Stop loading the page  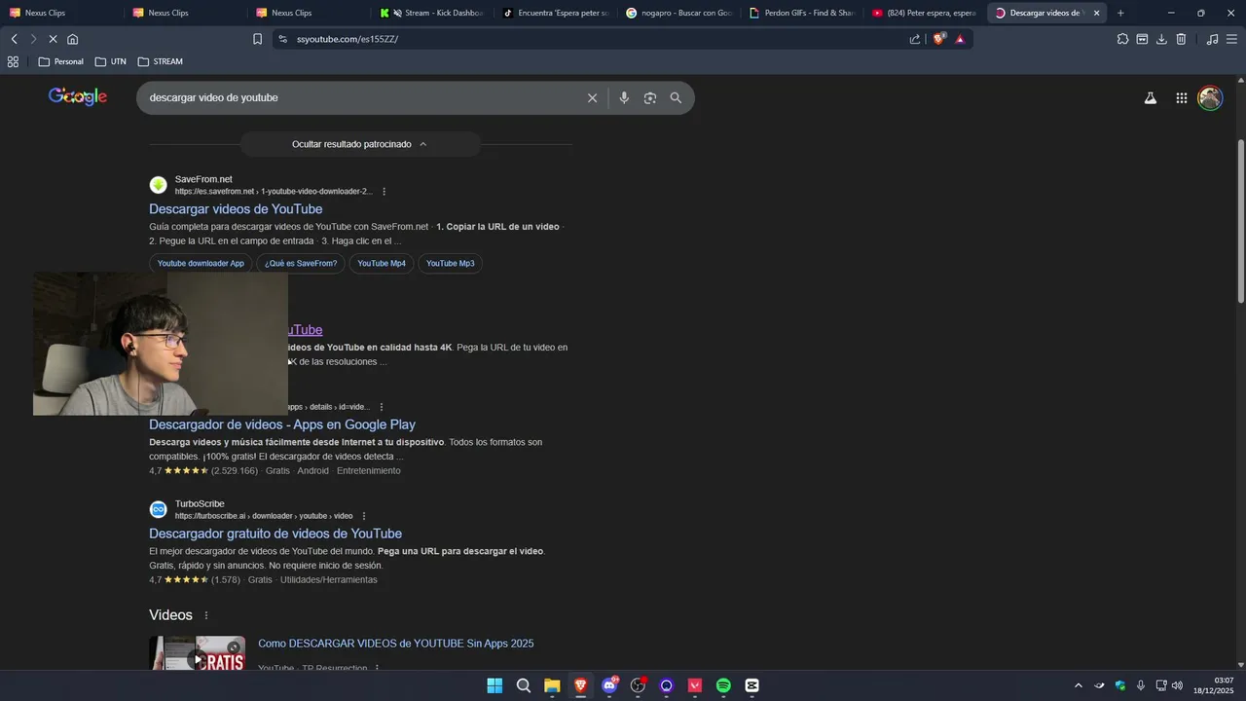tap(53, 39)
